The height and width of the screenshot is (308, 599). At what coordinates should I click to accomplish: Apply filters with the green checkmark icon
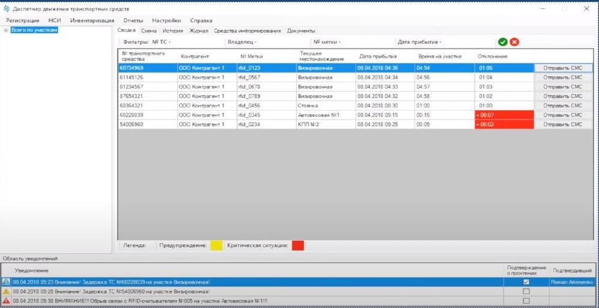tap(503, 42)
